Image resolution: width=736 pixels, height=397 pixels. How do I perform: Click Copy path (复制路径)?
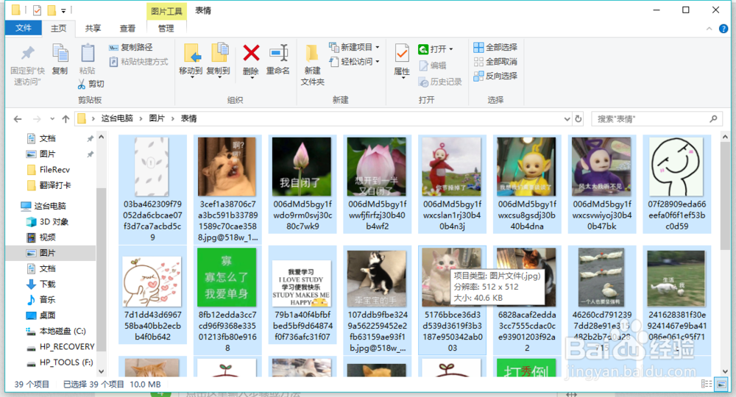(130, 47)
